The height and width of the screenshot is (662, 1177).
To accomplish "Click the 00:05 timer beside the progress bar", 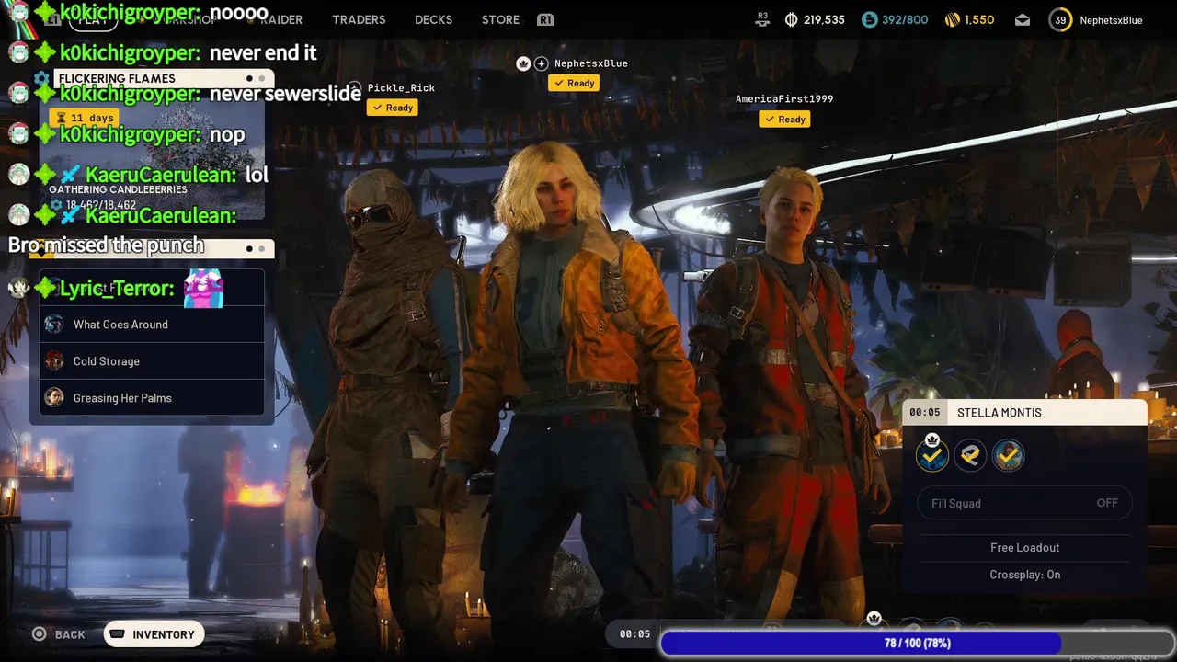I will (634, 634).
